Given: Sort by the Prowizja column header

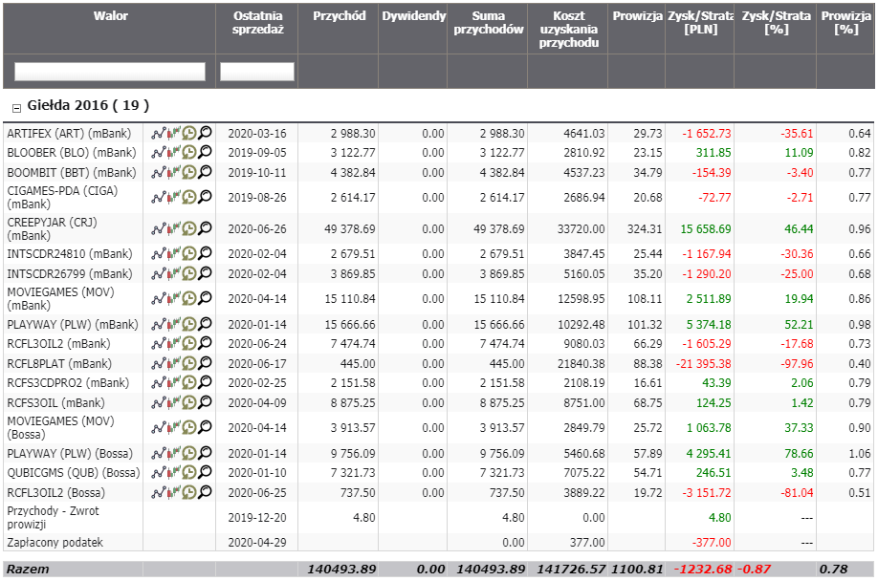Looking at the screenshot, I should (x=637, y=15).
